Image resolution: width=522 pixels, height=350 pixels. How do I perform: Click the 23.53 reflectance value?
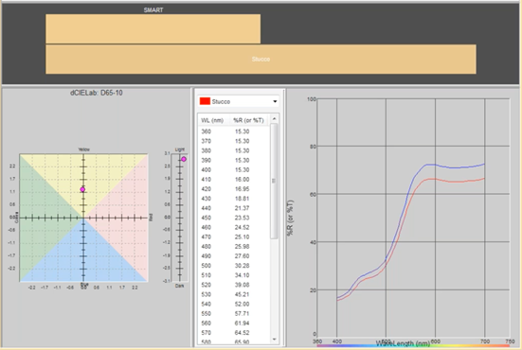[x=242, y=218]
